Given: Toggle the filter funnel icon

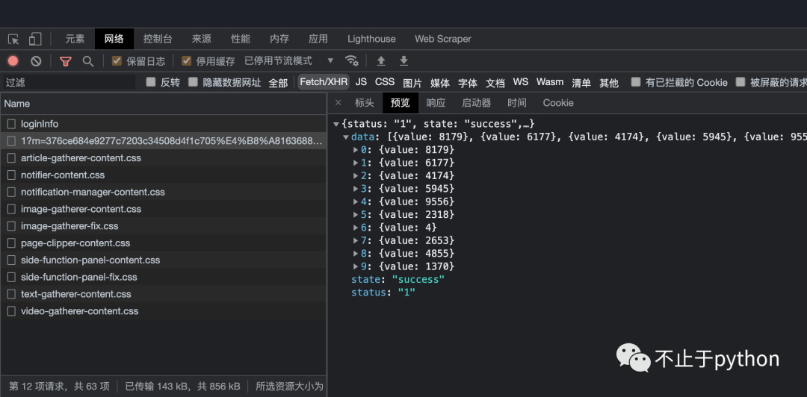Looking at the screenshot, I should click(66, 61).
